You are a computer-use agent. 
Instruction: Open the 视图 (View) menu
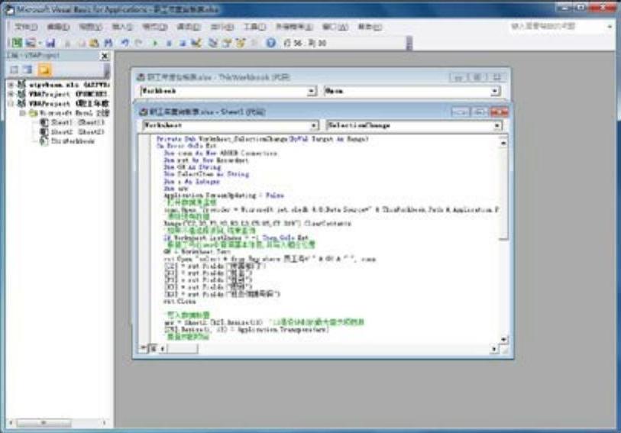click(91, 27)
